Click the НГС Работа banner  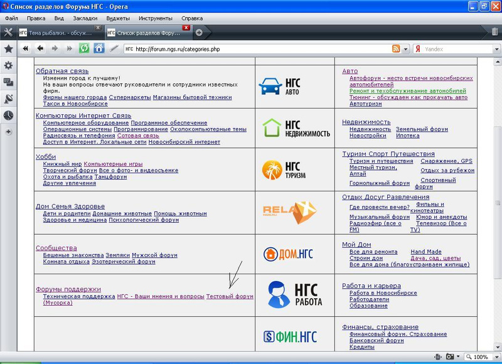tap(294, 295)
